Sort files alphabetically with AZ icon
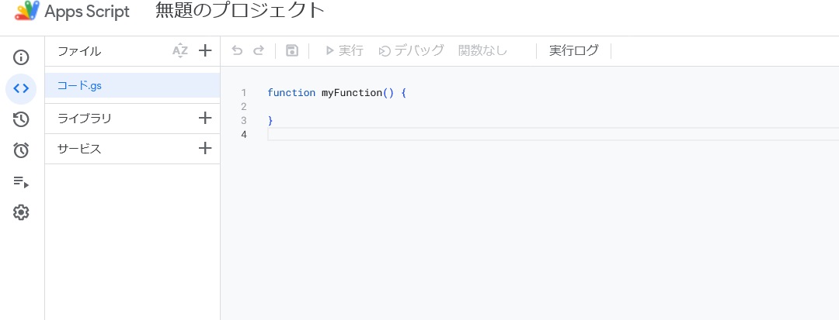The image size is (839, 320). pyautogui.click(x=180, y=51)
